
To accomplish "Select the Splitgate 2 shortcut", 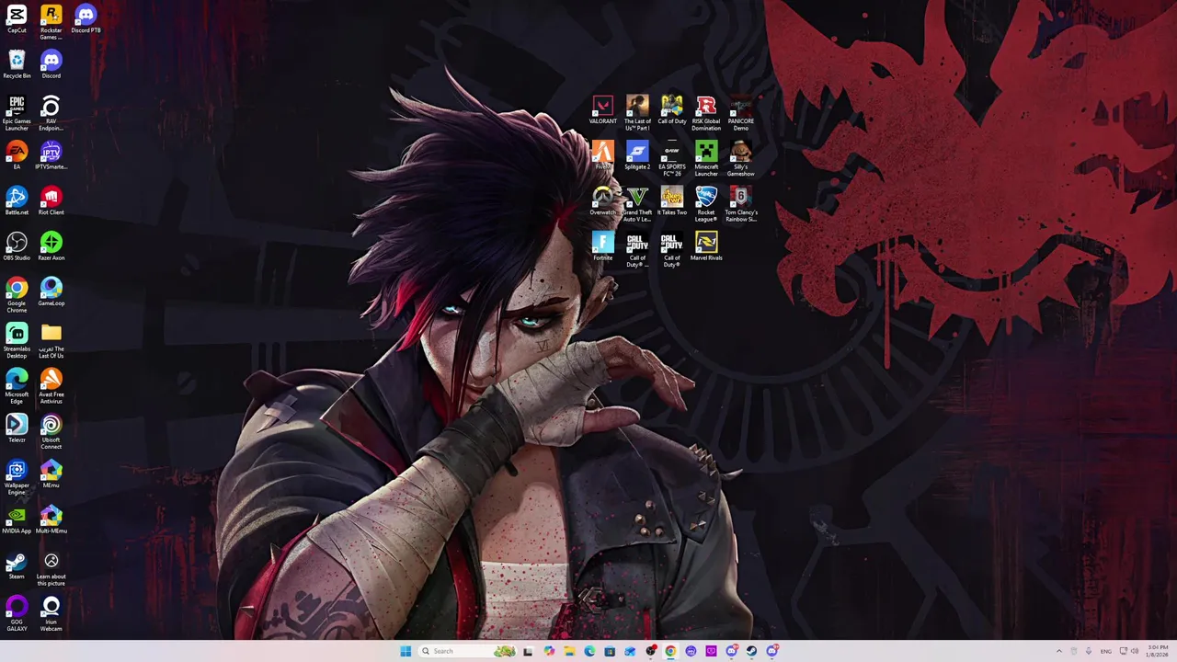I will tap(637, 155).
